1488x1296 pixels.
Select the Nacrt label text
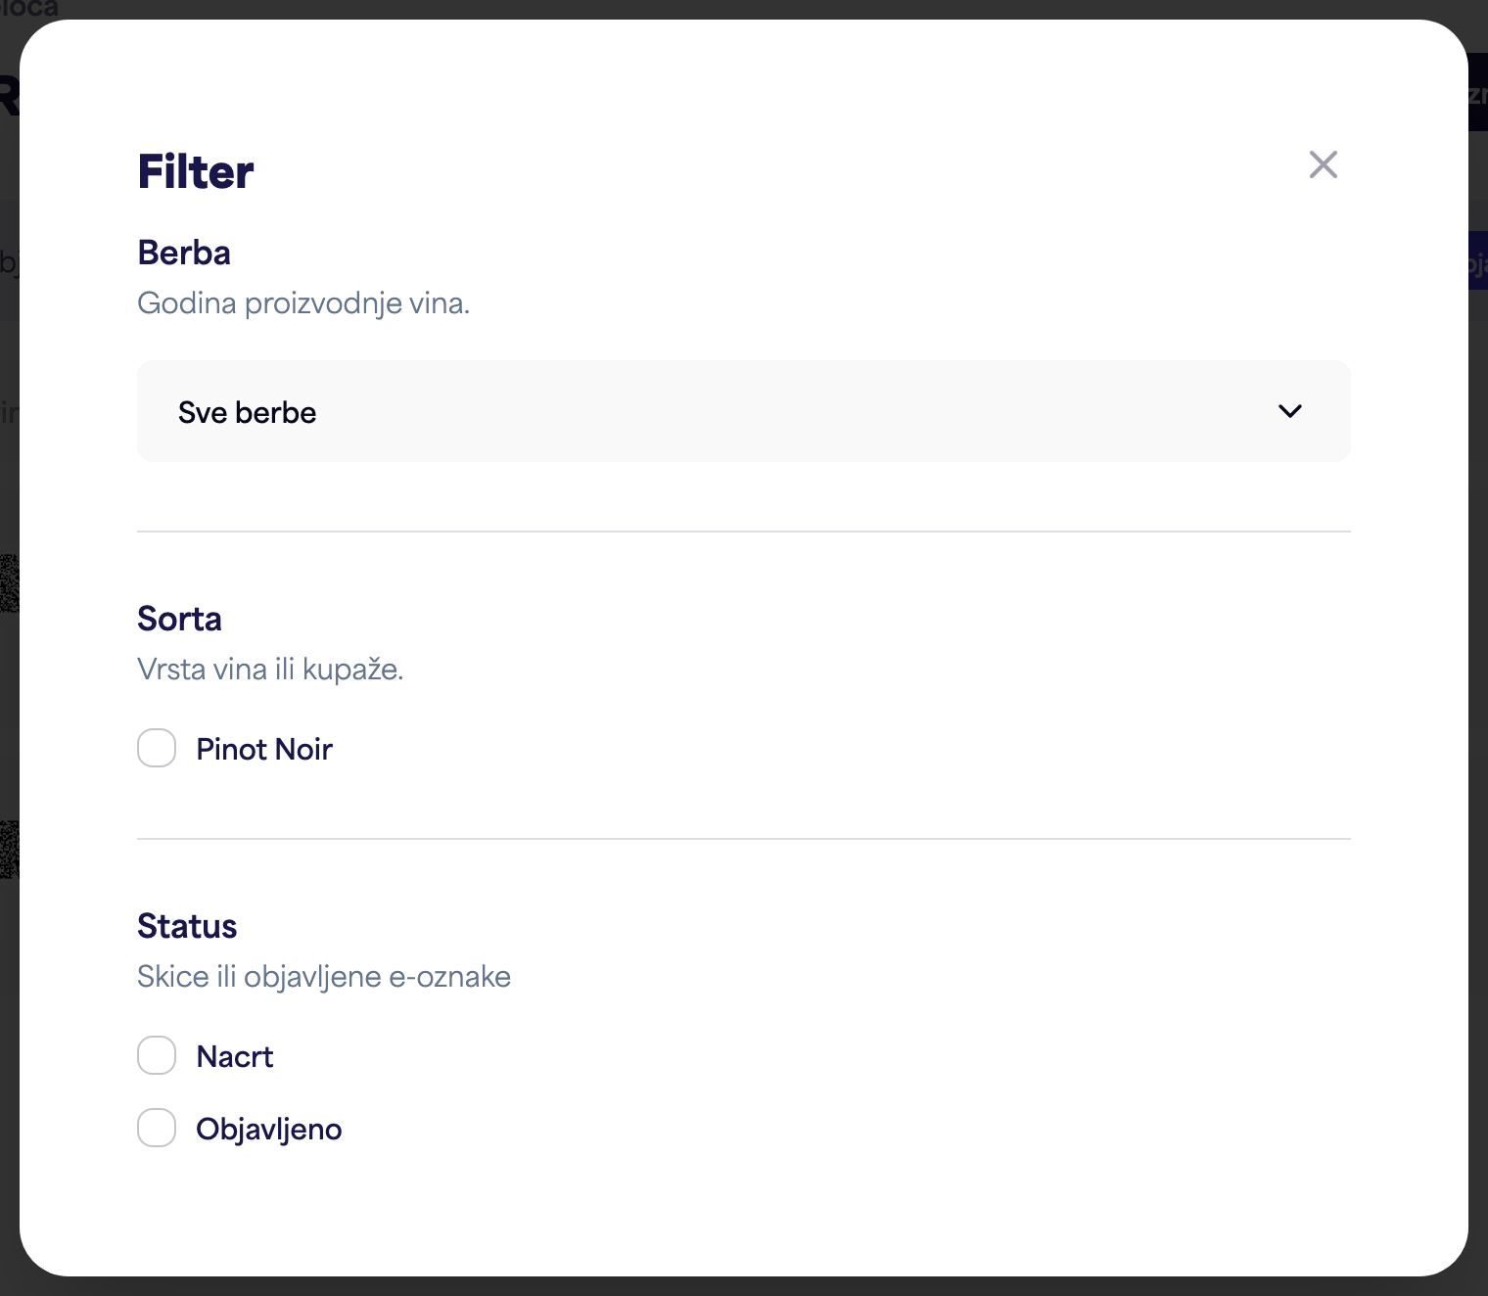[x=235, y=1056]
